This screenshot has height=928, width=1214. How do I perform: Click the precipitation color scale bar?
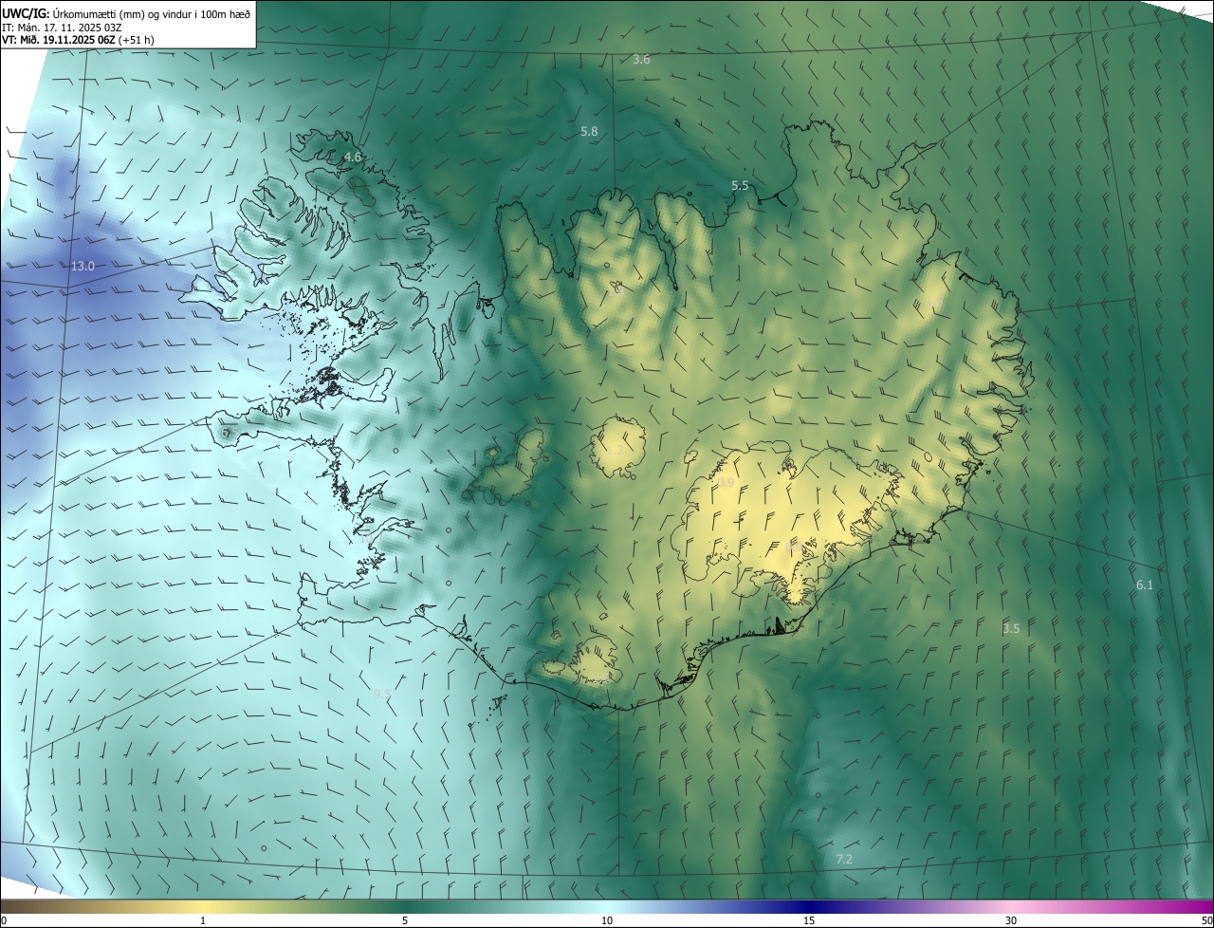coord(607,906)
